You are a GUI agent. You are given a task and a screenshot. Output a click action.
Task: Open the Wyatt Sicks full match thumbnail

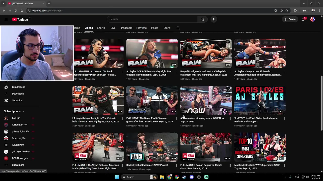[x=98, y=147]
